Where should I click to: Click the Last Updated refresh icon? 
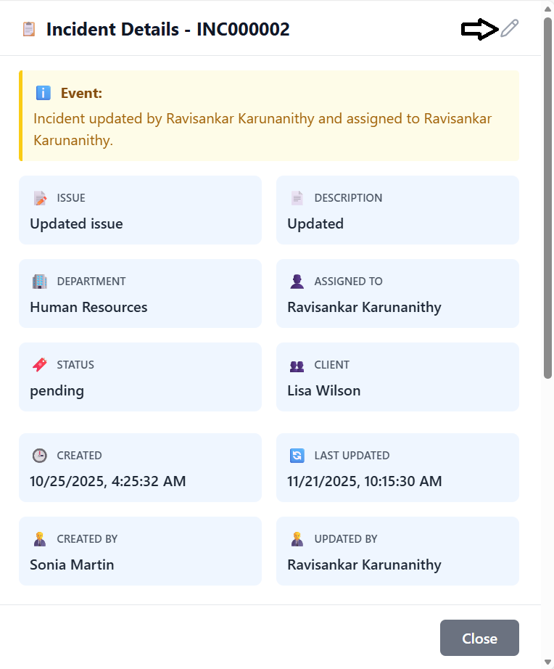coord(297,456)
